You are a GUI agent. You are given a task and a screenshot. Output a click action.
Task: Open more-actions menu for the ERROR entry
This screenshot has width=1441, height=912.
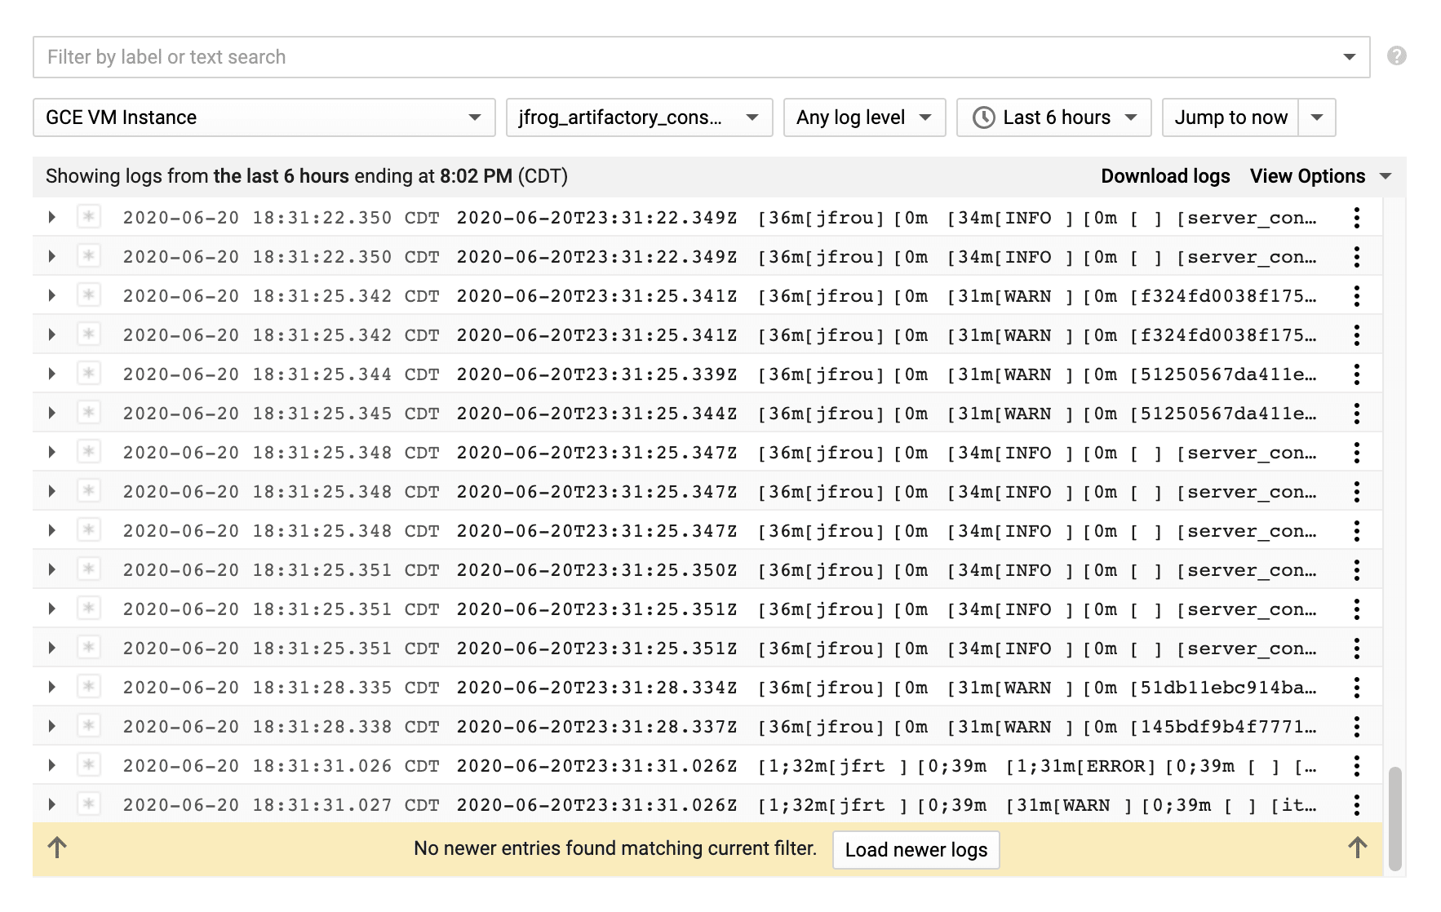click(1356, 766)
